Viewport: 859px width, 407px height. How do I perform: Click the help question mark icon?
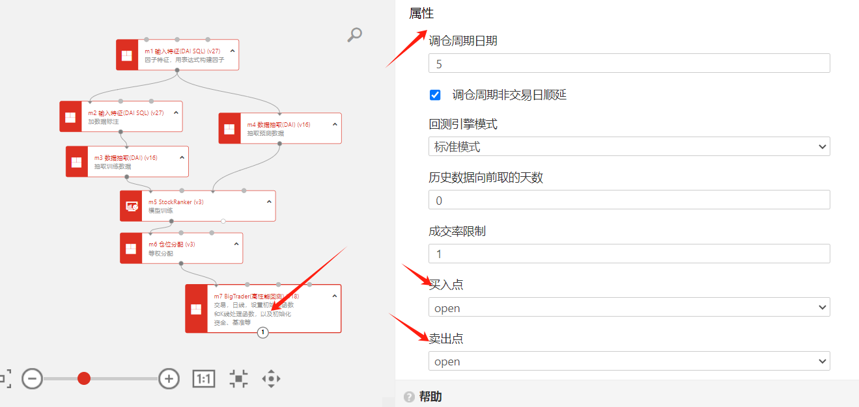point(409,397)
